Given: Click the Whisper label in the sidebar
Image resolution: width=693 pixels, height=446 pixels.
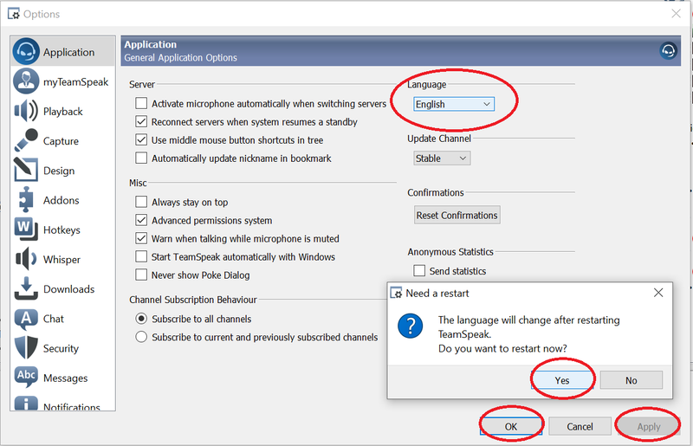Looking at the screenshot, I should 62,260.
